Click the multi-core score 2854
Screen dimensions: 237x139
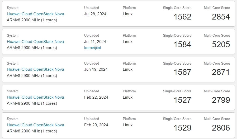(x=221, y=17)
